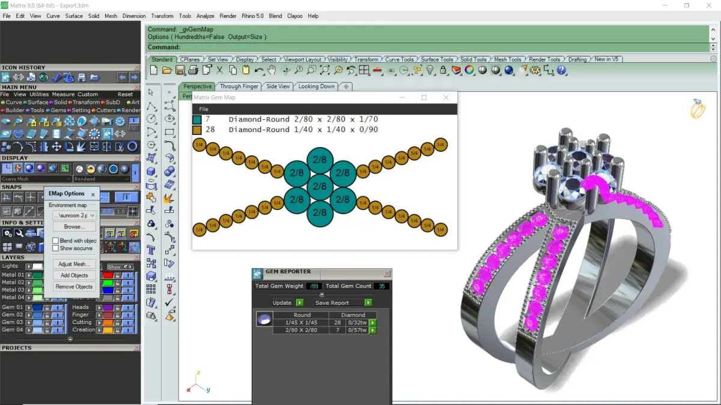Select the pointer arrow tool in side toolbar
The height and width of the screenshot is (405, 721).
(151, 92)
